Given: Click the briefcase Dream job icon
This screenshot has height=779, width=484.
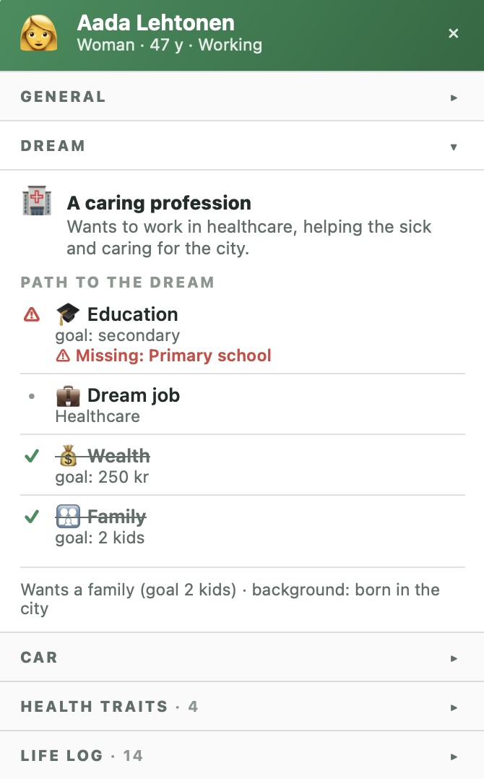Looking at the screenshot, I should coord(68,396).
